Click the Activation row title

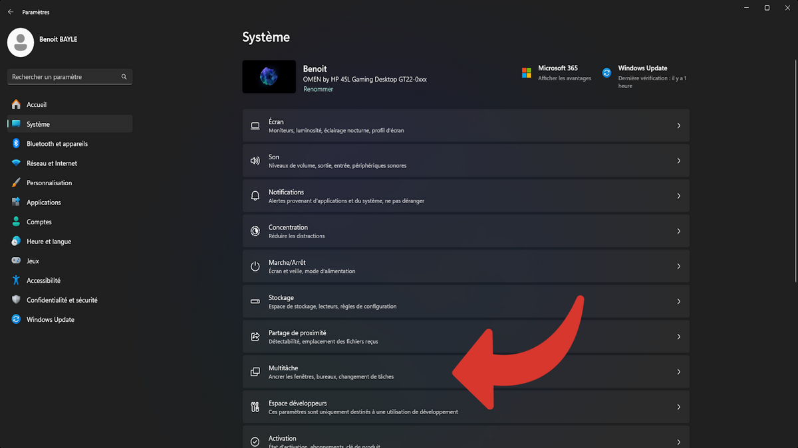(283, 439)
